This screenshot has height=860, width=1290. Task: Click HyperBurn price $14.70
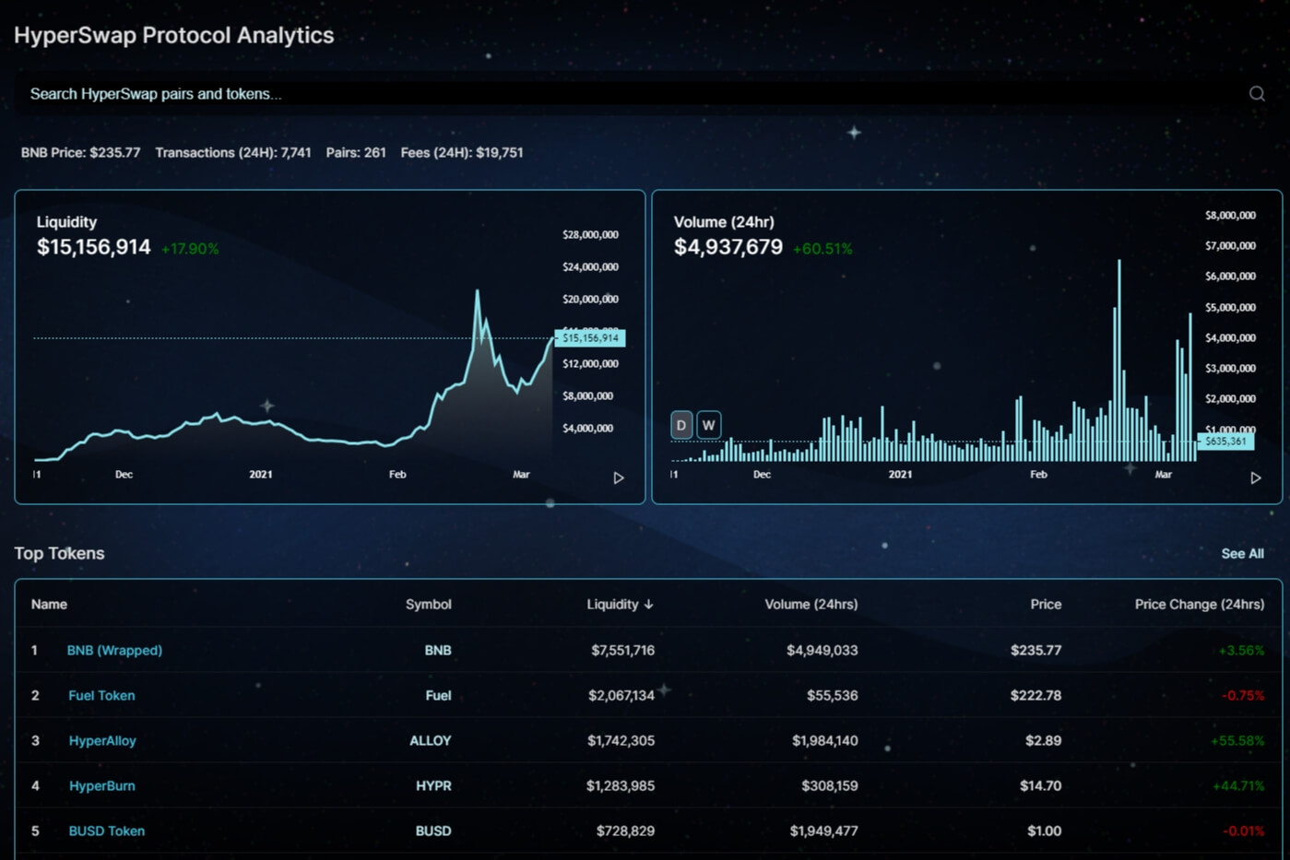tap(1040, 786)
